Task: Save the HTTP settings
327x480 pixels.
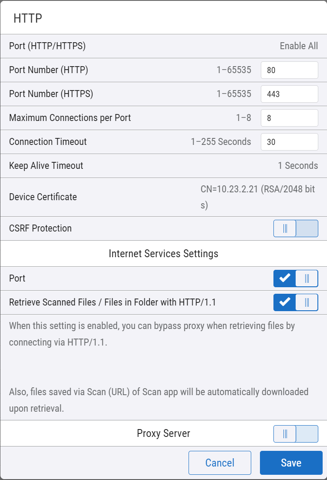Action: [x=291, y=463]
